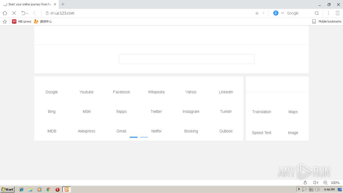Show hidden system tray icons

(x=299, y=189)
